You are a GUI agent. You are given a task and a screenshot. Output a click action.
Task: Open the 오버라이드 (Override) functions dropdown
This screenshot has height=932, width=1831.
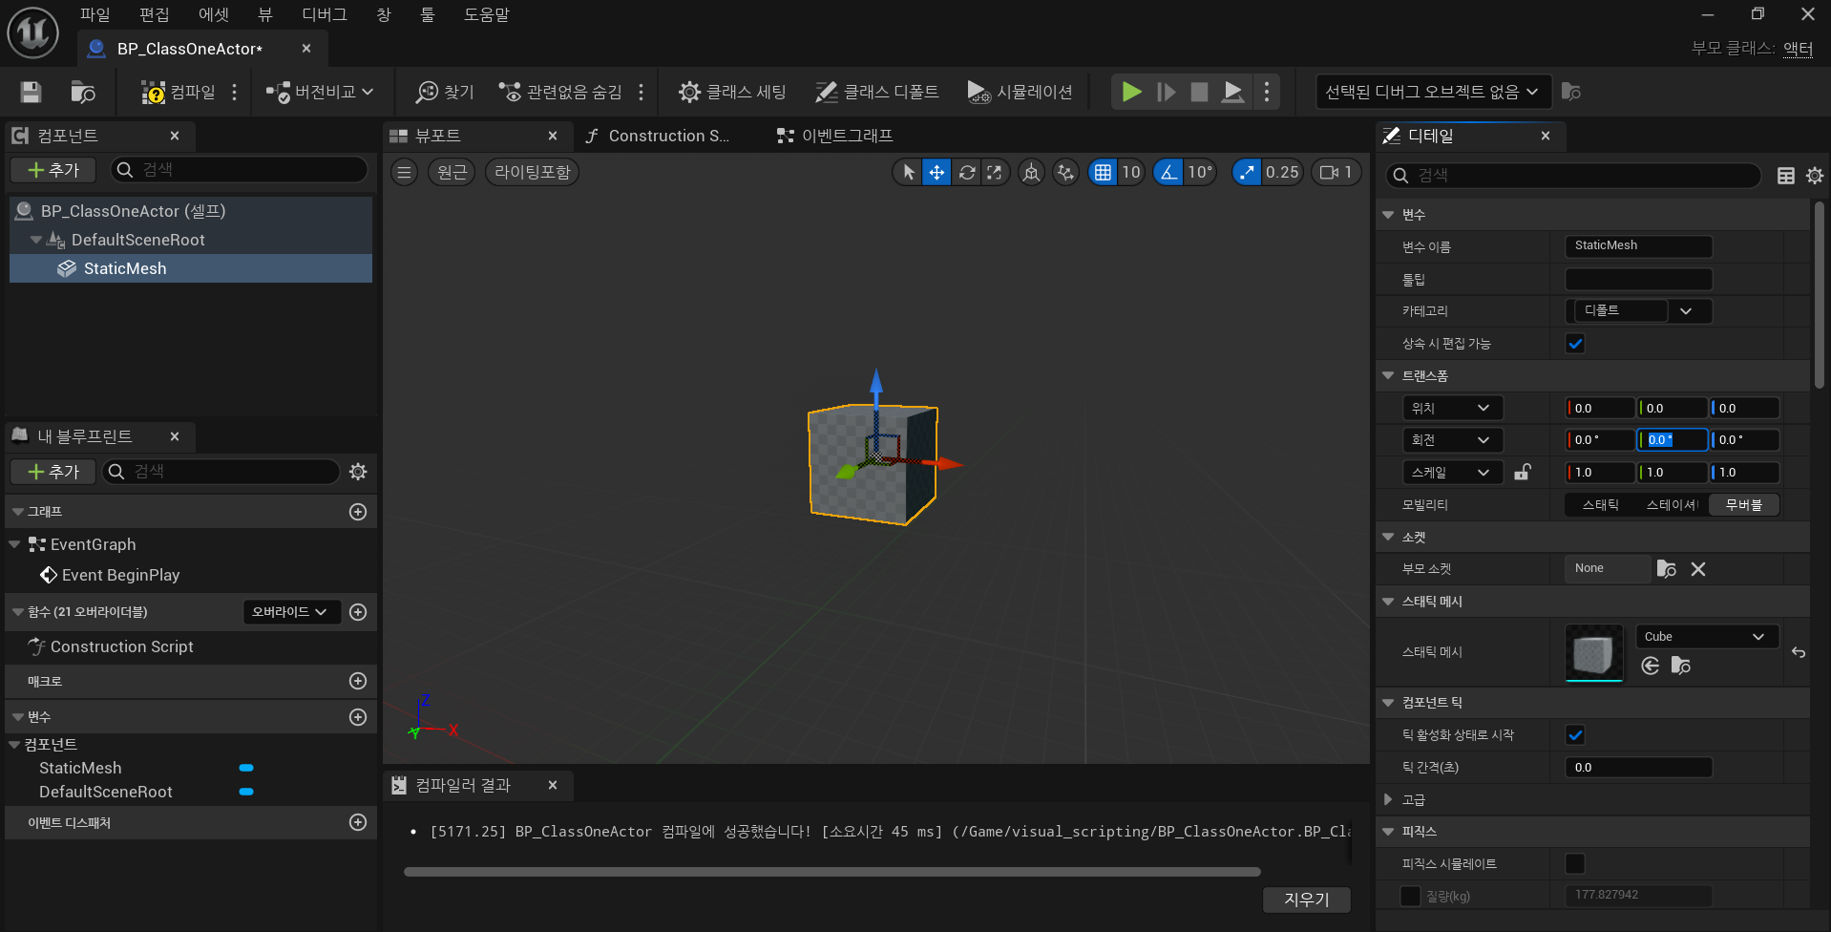pos(291,612)
